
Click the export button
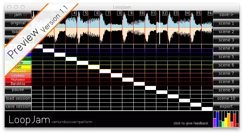pos(226,106)
